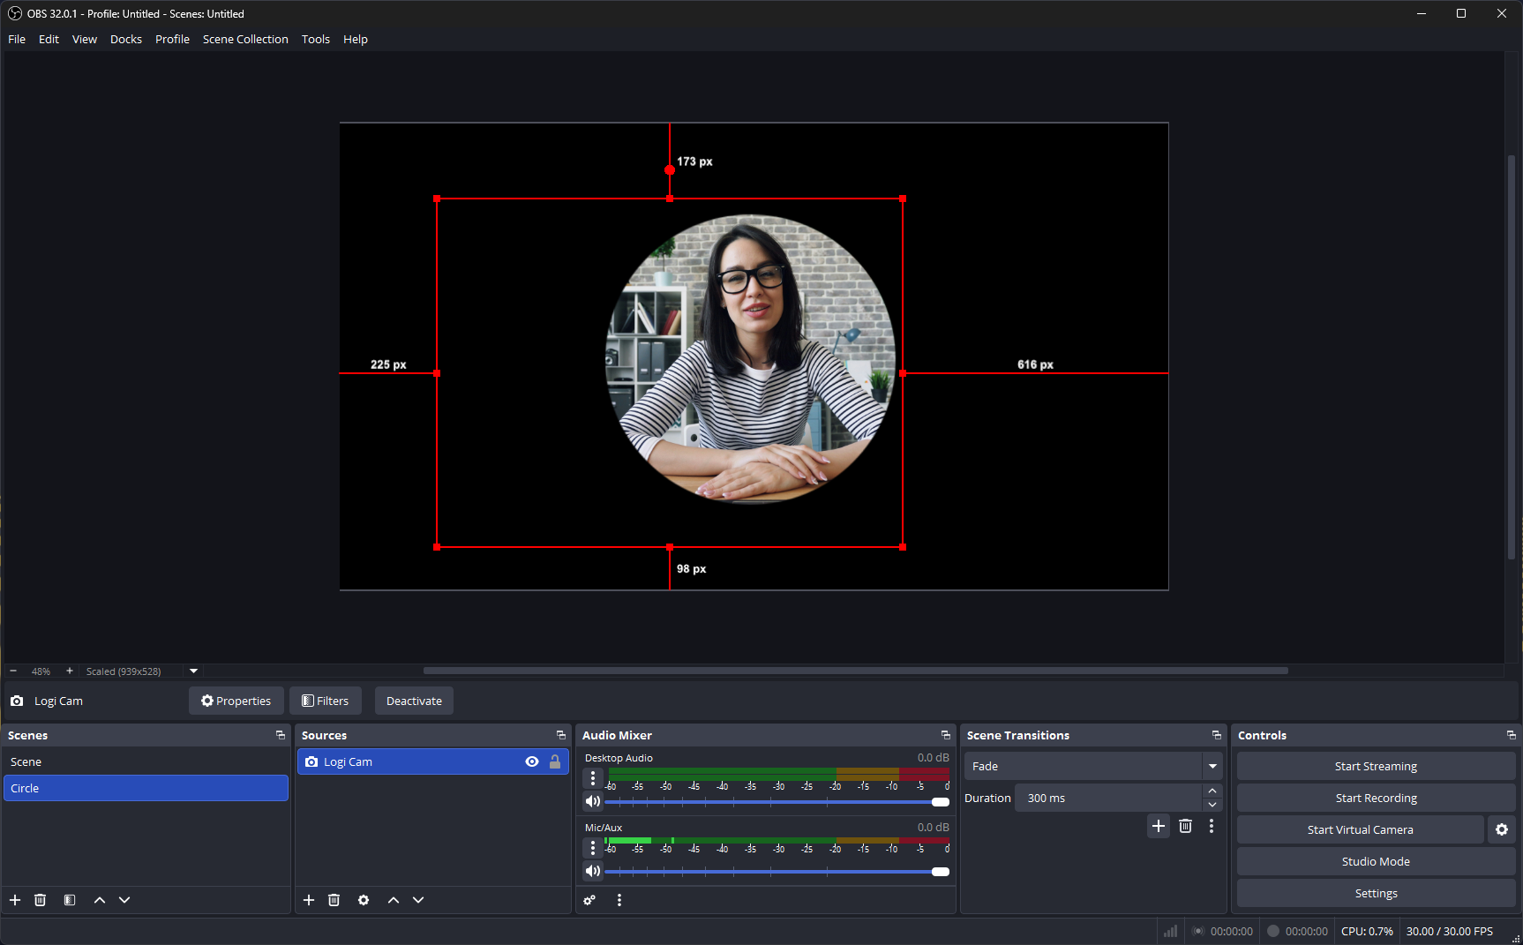Image resolution: width=1523 pixels, height=945 pixels.
Task: Open the Tools menu
Action: [x=315, y=39]
